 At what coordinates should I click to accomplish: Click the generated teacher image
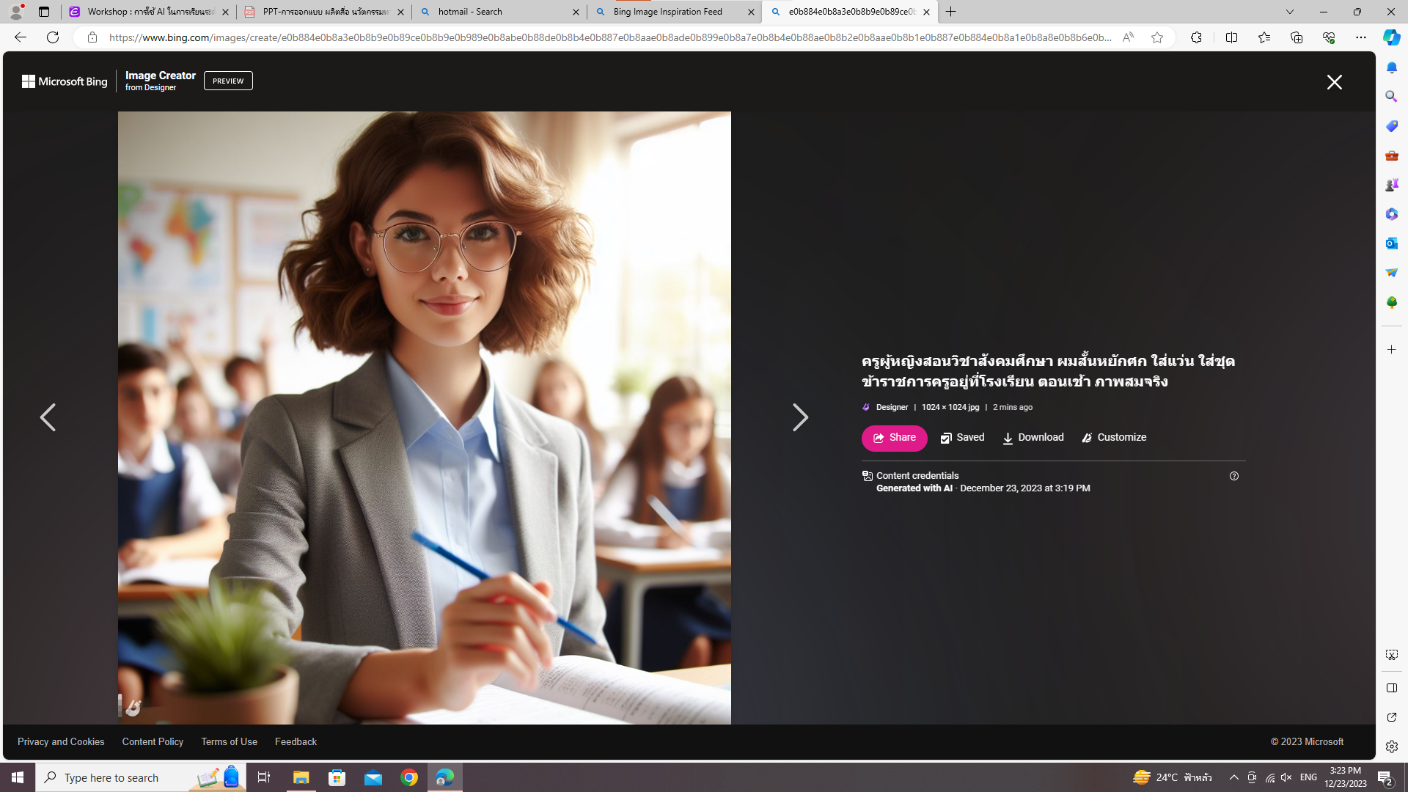tap(424, 417)
